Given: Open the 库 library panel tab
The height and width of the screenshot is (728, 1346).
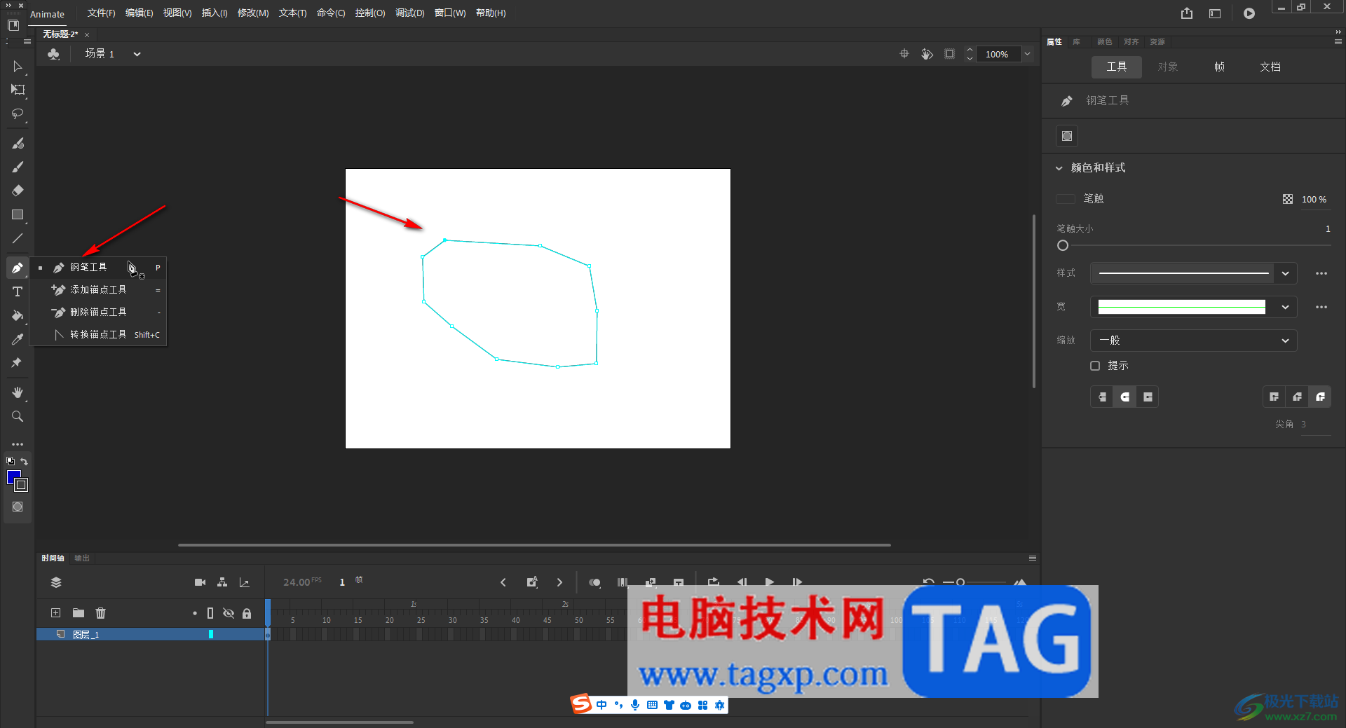Looking at the screenshot, I should (1076, 42).
